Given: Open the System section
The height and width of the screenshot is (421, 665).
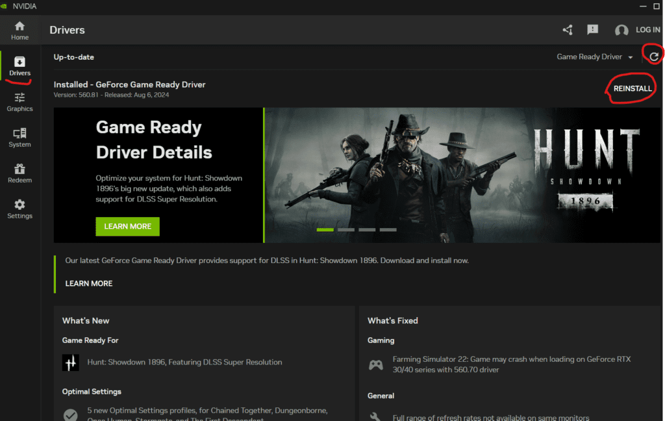Looking at the screenshot, I should point(19,138).
